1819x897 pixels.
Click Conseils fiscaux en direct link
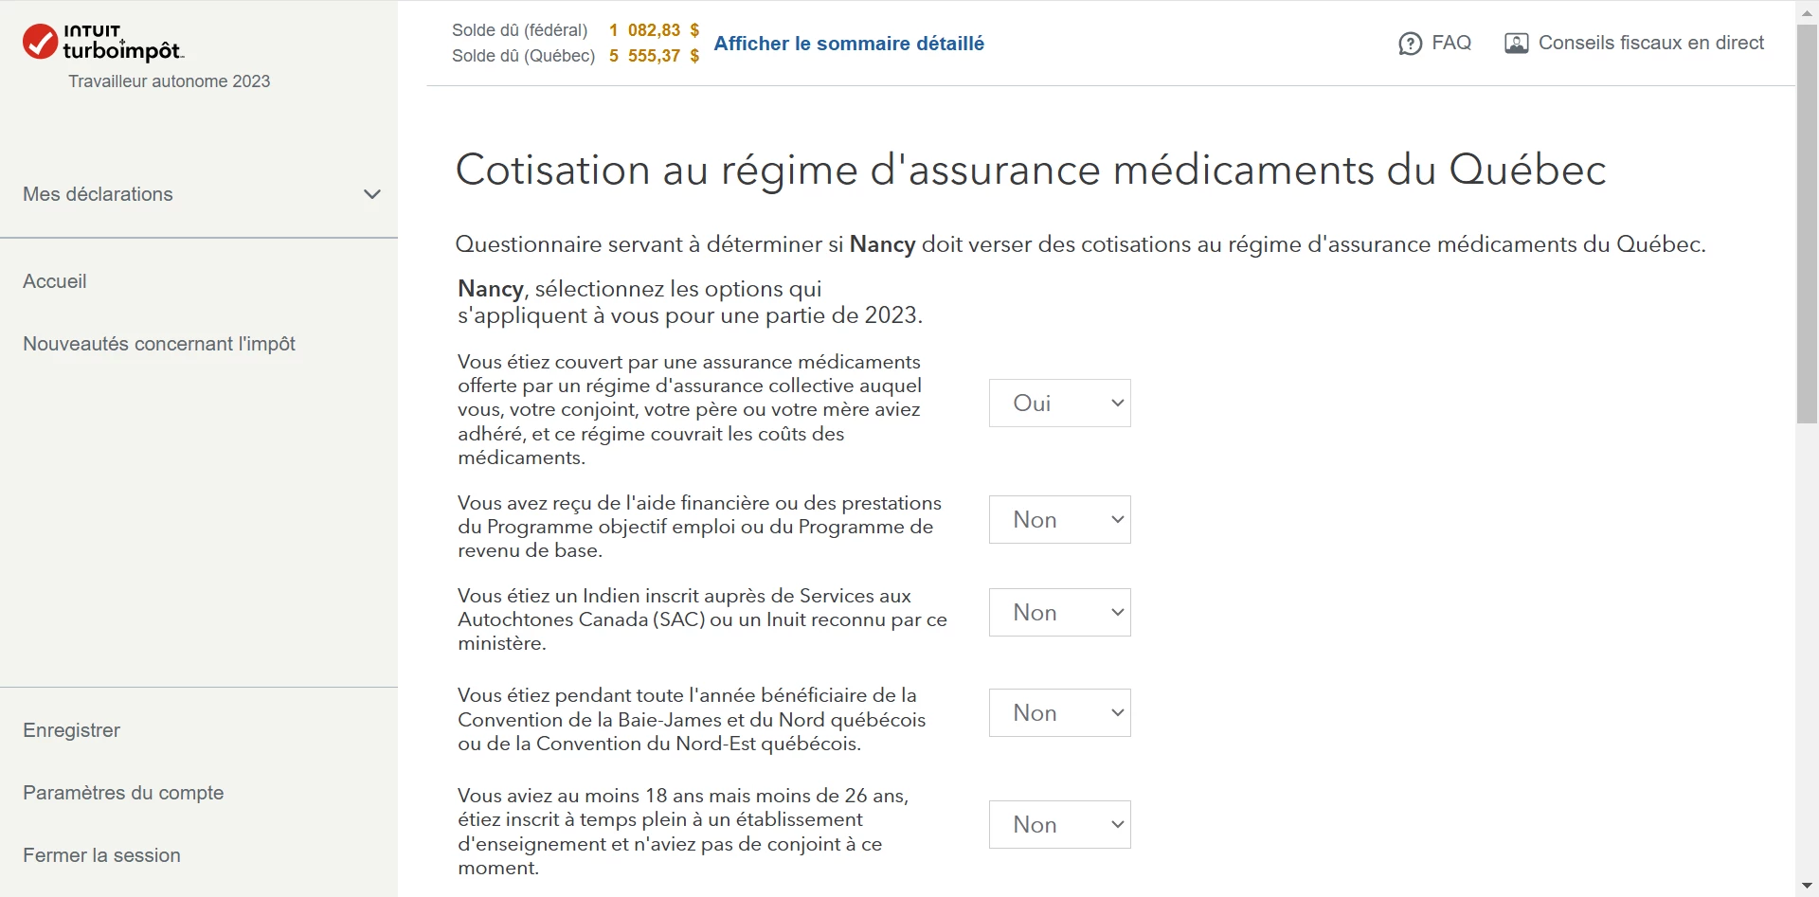coord(1651,43)
